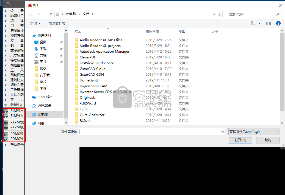Select 网络 in the navigation pane
Viewport: 285px width, 195px height.
point(38,123)
